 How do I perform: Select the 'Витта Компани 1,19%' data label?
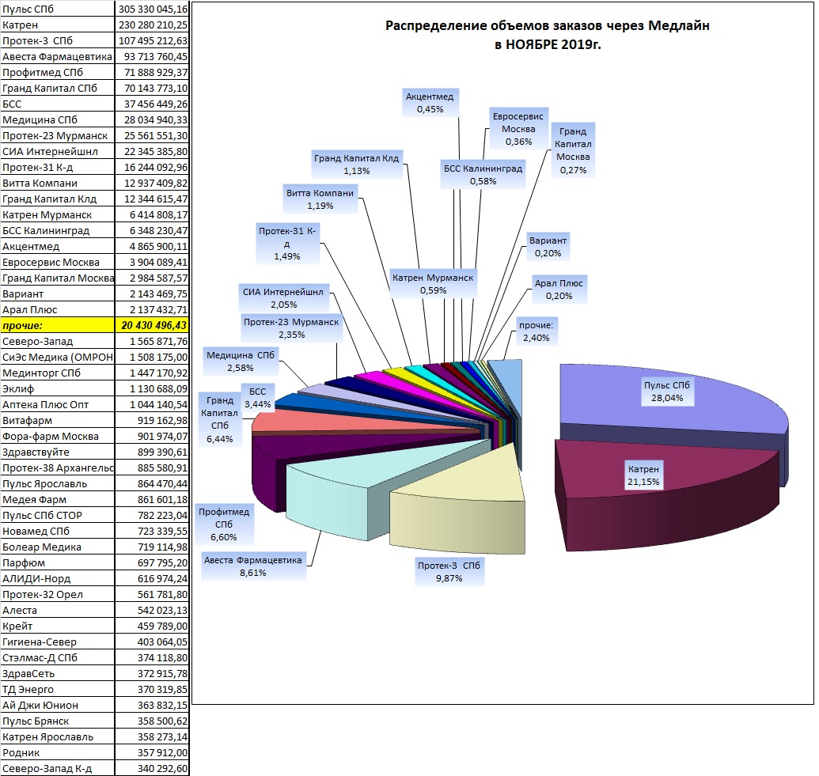click(320, 199)
